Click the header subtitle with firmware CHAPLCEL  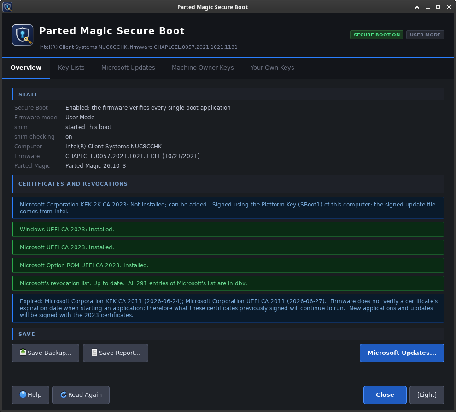(138, 47)
